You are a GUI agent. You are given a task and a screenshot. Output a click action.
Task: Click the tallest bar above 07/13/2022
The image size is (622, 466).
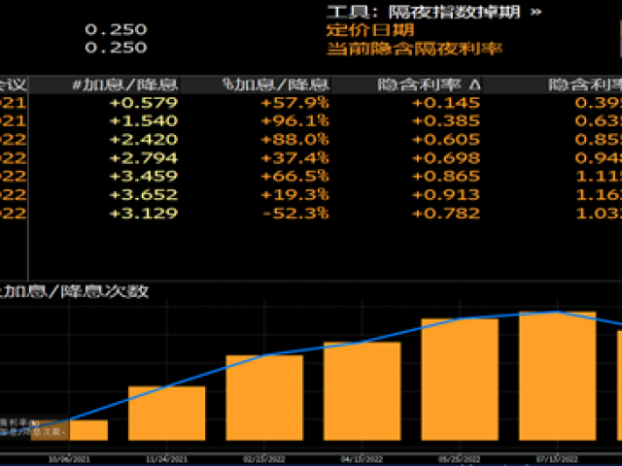pos(557,376)
